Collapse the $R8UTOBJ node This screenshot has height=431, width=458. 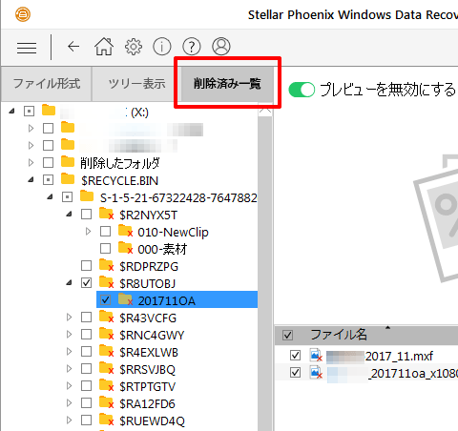click(69, 283)
